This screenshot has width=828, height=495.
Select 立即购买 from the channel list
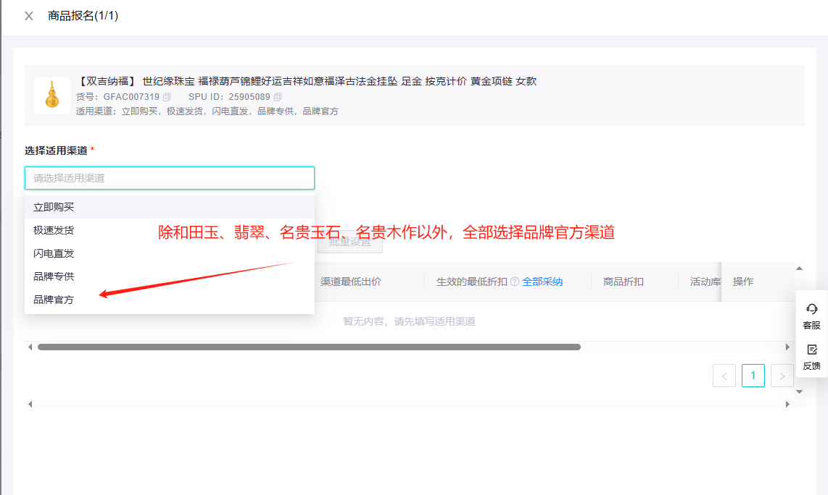pyautogui.click(x=54, y=207)
